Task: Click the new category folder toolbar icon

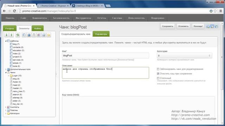Action: [x=49, y=35]
